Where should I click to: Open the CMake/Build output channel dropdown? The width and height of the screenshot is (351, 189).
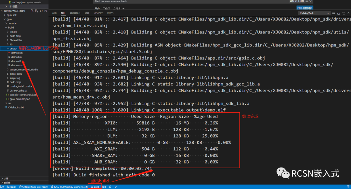314,13
